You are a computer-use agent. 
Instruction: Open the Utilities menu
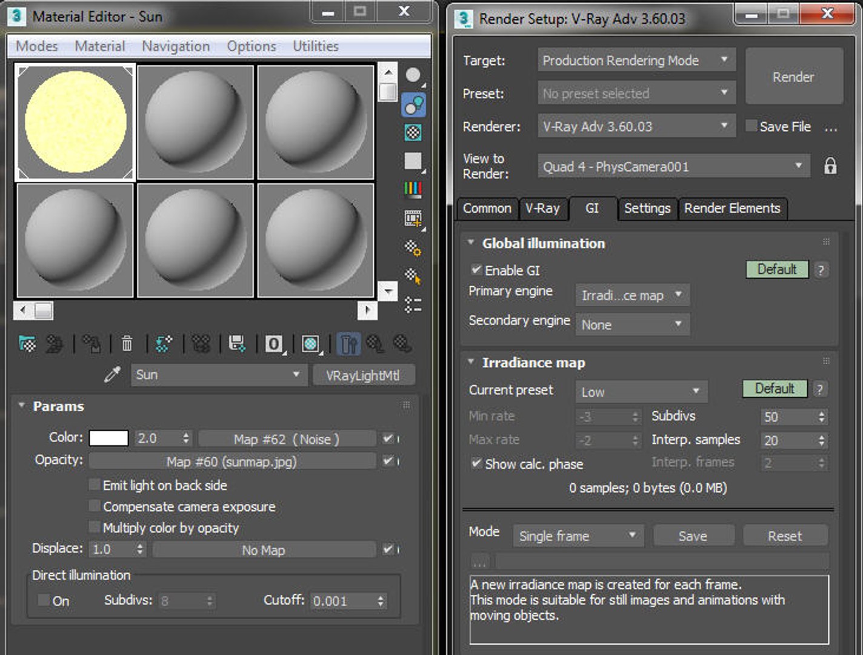(315, 46)
